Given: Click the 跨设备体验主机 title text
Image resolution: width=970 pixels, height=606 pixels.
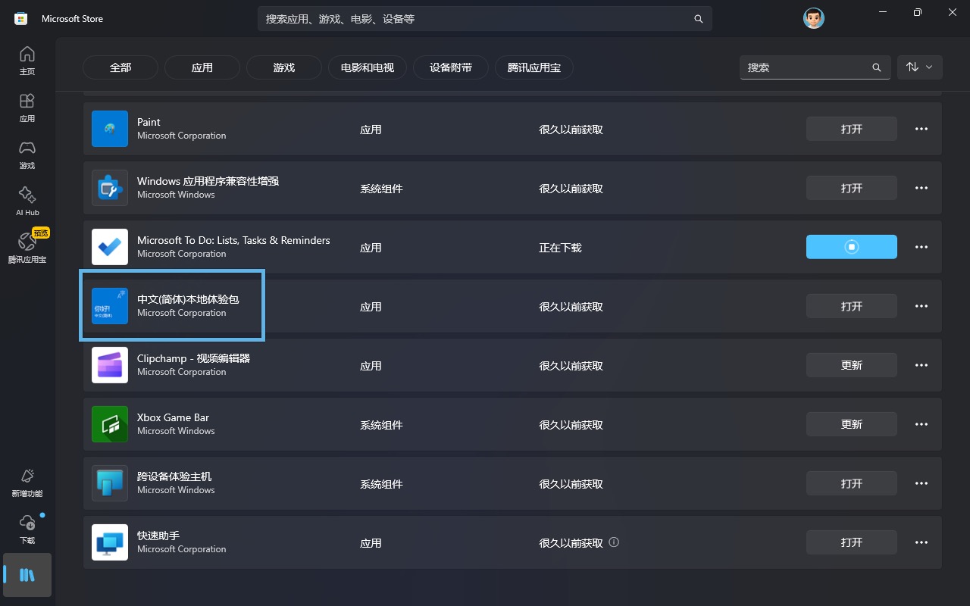Looking at the screenshot, I should [x=174, y=476].
